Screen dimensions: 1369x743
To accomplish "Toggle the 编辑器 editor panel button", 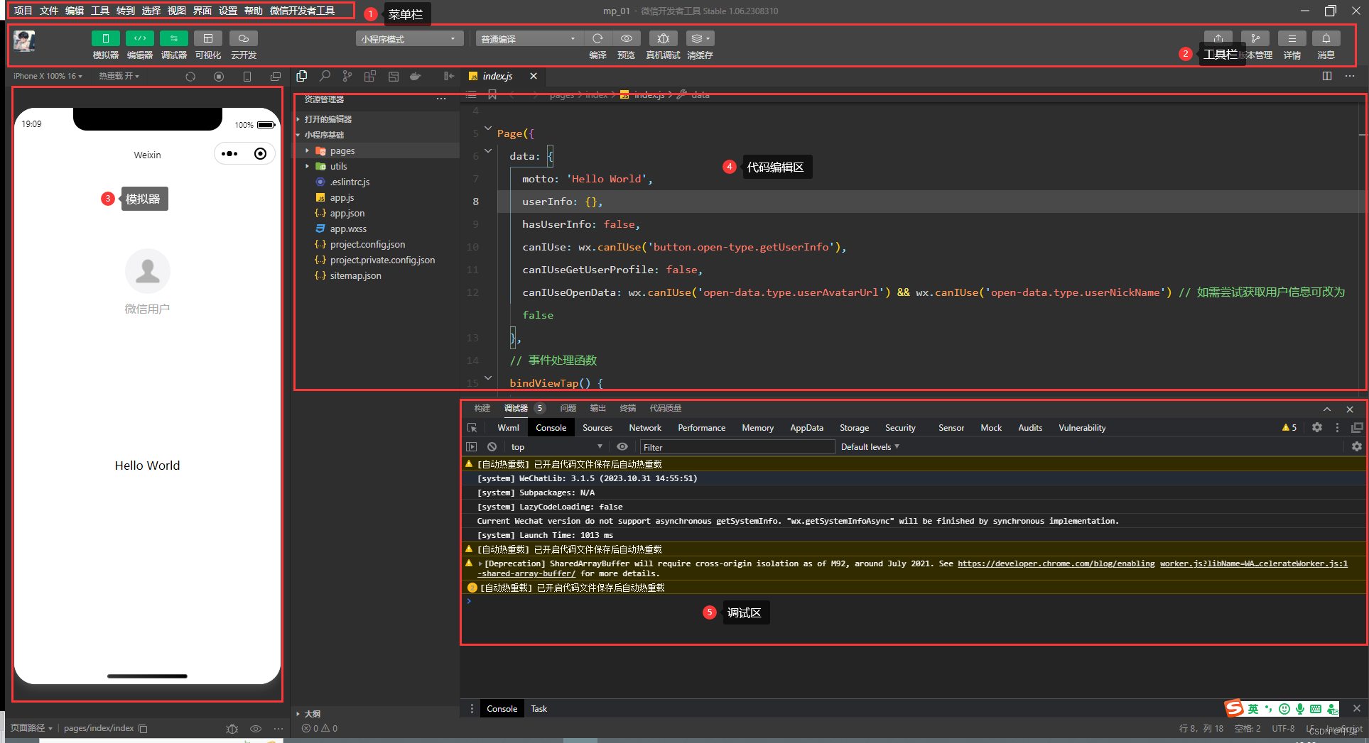I will (140, 38).
